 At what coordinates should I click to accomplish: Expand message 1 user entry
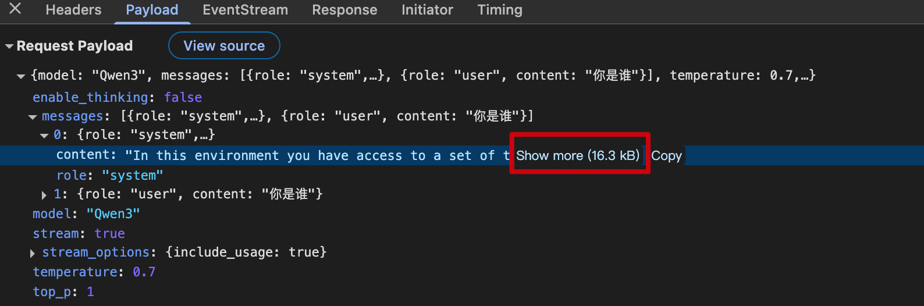pos(44,195)
